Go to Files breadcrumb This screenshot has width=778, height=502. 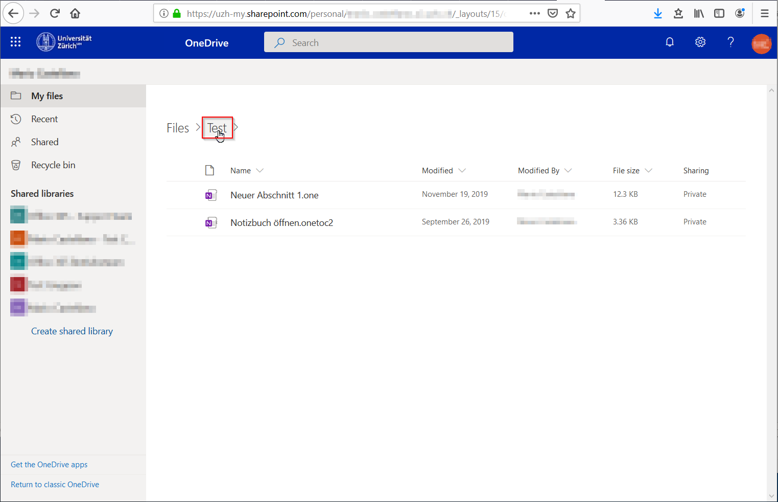(178, 128)
